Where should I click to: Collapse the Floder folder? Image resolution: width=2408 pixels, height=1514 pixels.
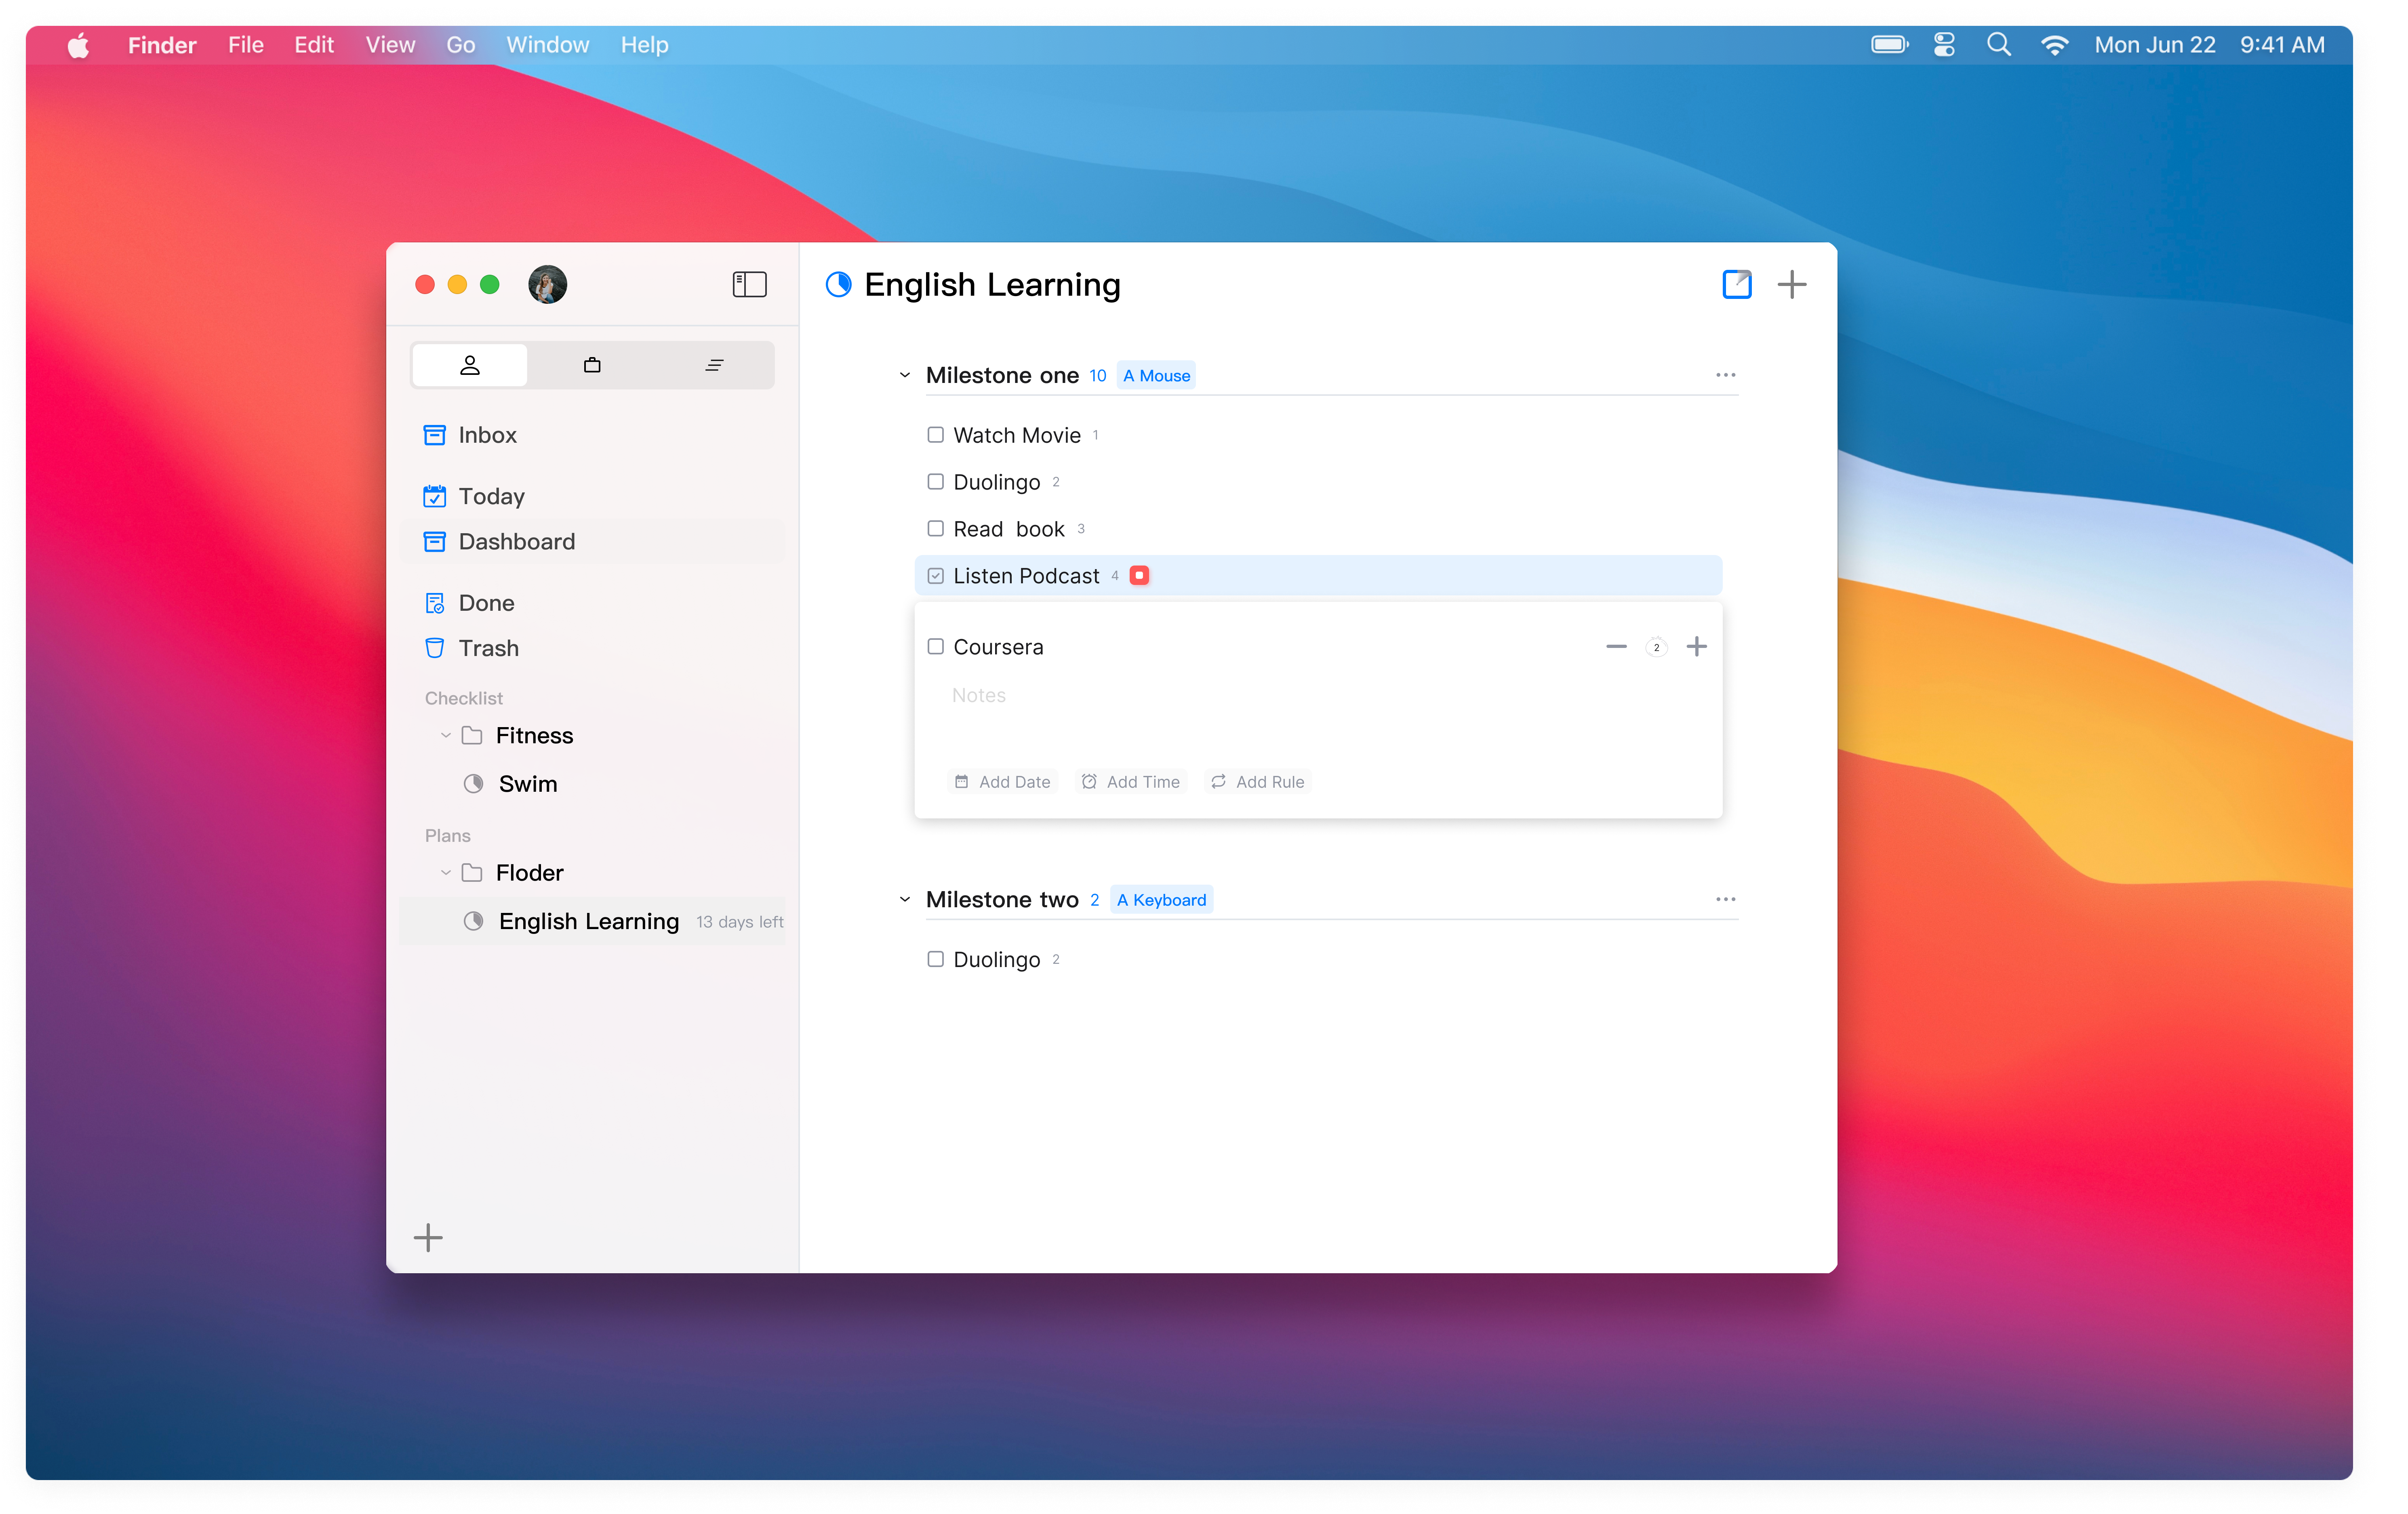coord(446,873)
